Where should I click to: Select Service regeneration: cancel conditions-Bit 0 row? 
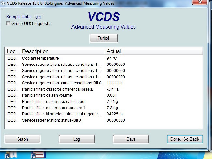(x=104, y=83)
